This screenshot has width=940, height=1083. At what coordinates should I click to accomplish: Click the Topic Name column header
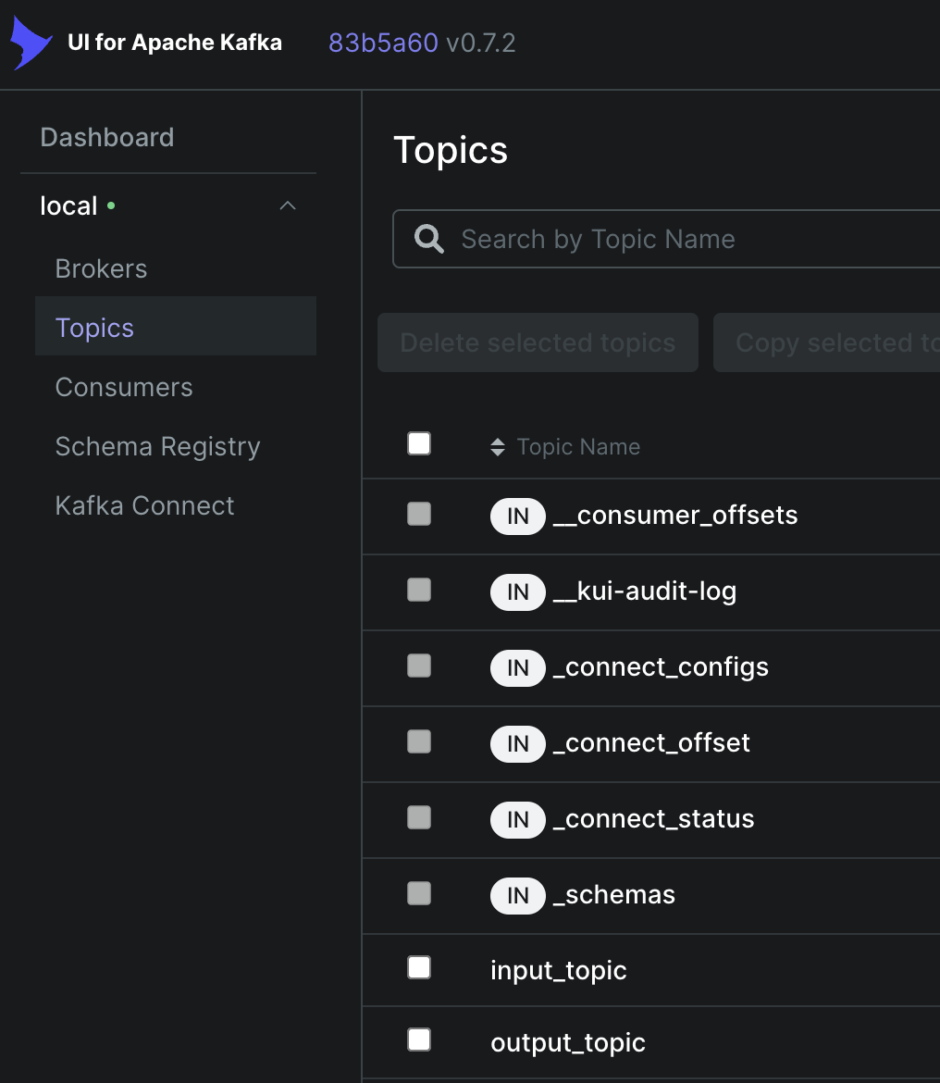click(x=578, y=447)
